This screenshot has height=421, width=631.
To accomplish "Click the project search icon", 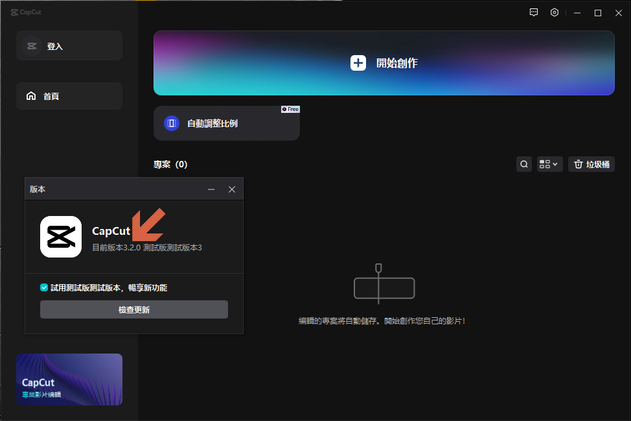I will (x=524, y=164).
